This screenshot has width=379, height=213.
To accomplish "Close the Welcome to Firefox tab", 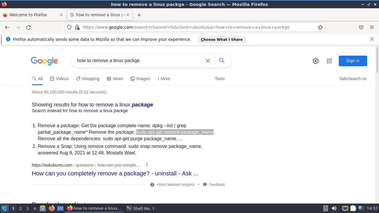I will (x=61, y=15).
